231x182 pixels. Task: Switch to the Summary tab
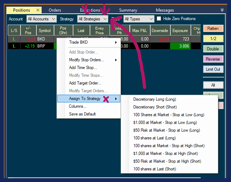coord(128,10)
